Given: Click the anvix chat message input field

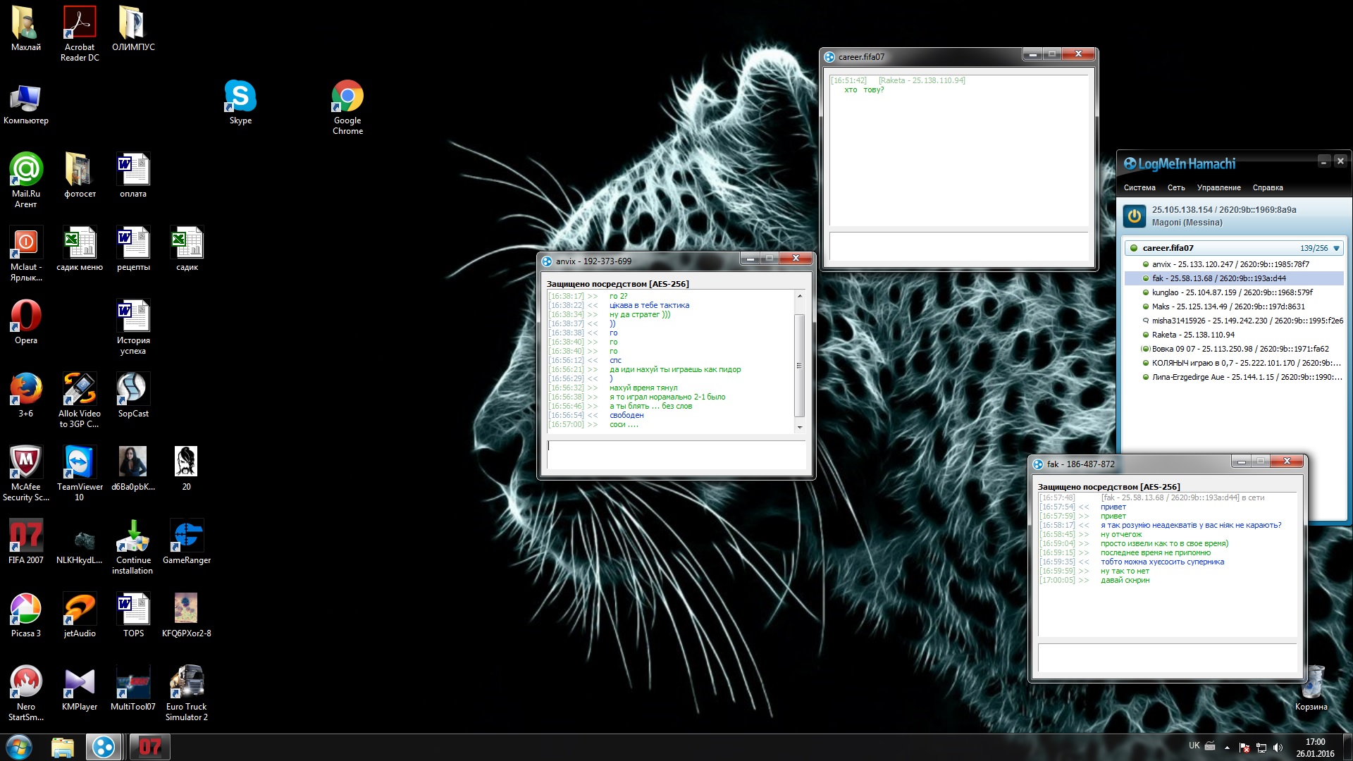Looking at the screenshot, I should tap(675, 454).
